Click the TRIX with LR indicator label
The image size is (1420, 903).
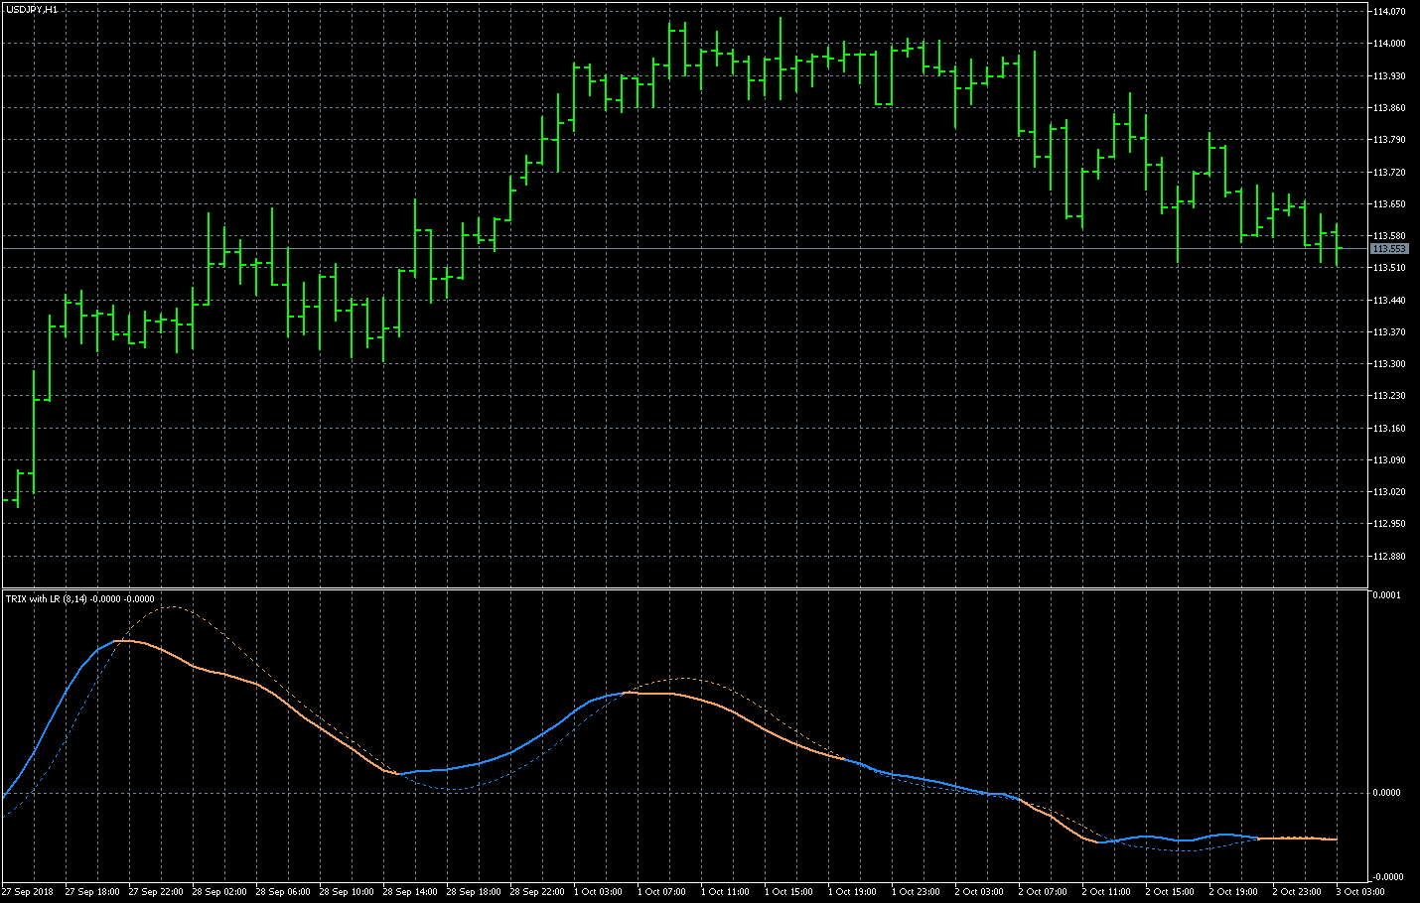(79, 598)
